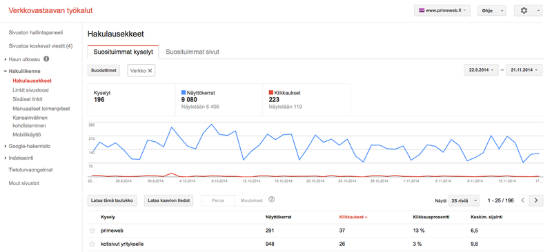Open the settings gear menu

528,10
